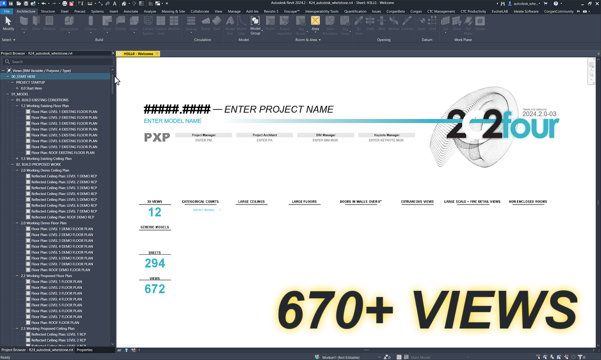Select the Door tool
The width and height of the screenshot is (601, 360).
click(36, 24)
